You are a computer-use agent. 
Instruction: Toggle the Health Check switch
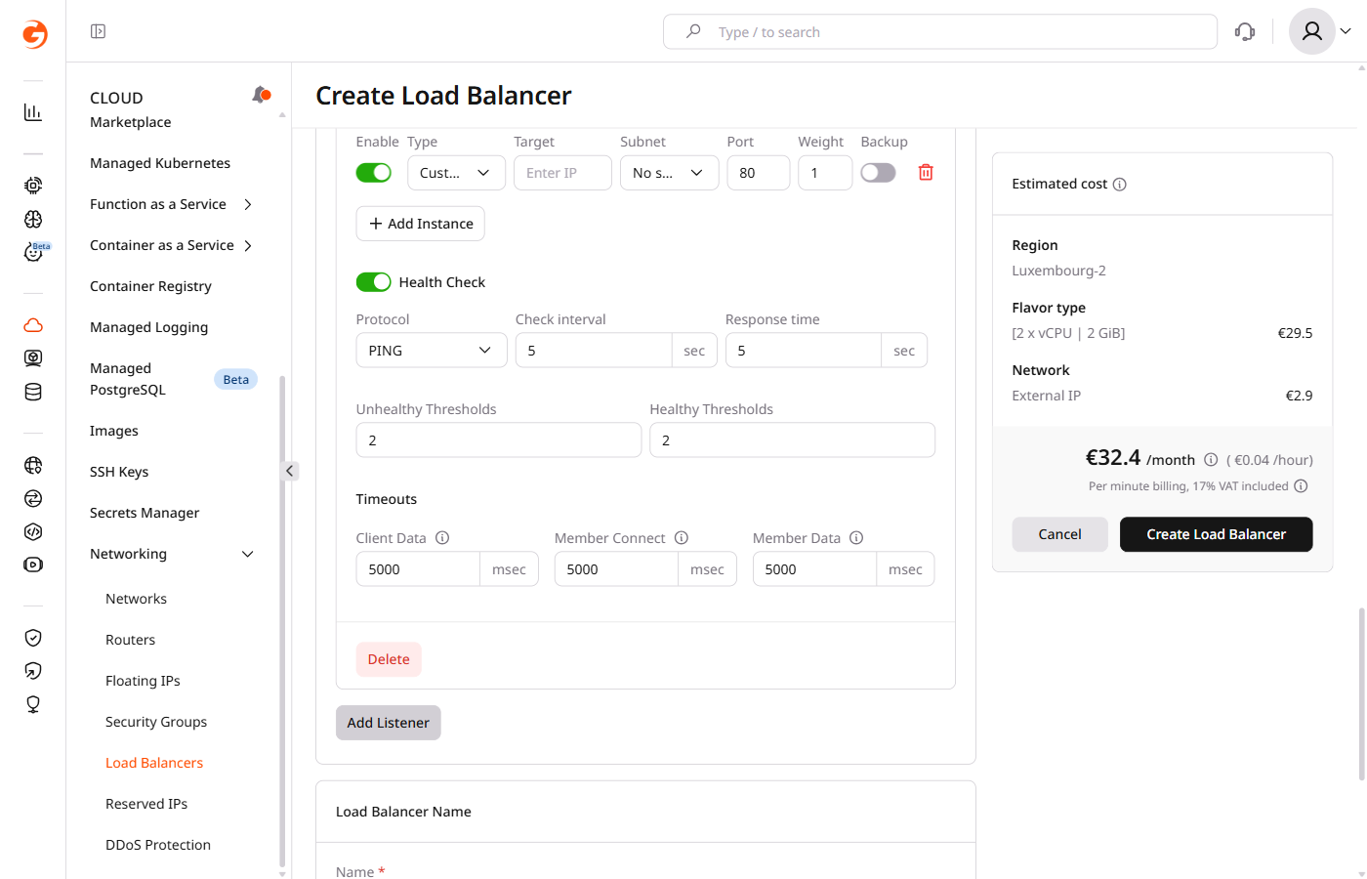pyautogui.click(x=374, y=281)
